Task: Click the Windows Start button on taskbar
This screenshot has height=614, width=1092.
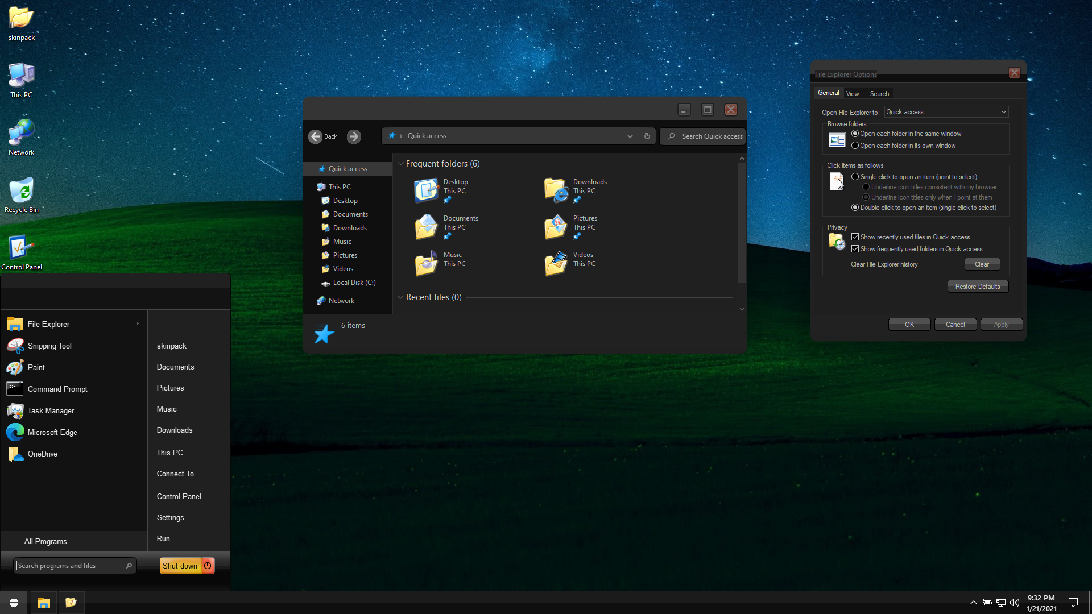Action: [14, 603]
